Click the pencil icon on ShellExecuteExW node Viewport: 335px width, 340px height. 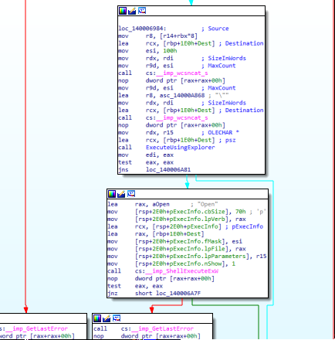(x=121, y=194)
